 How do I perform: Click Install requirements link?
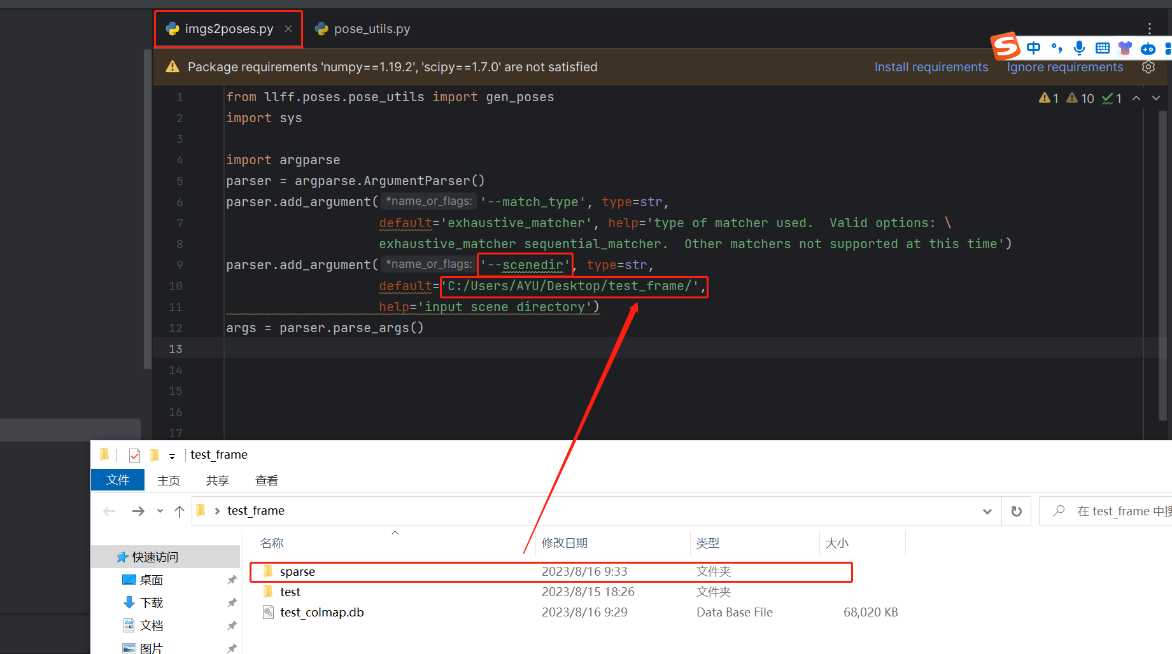point(931,67)
